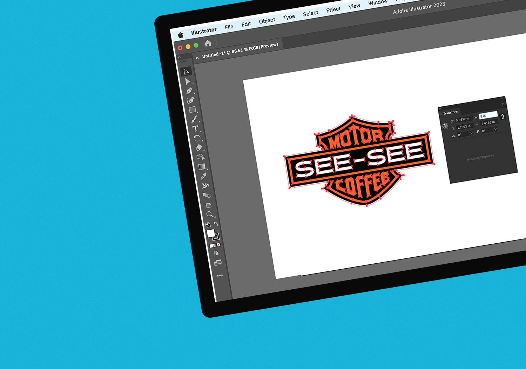Select the Zoom magnifier tool

[x=210, y=214]
